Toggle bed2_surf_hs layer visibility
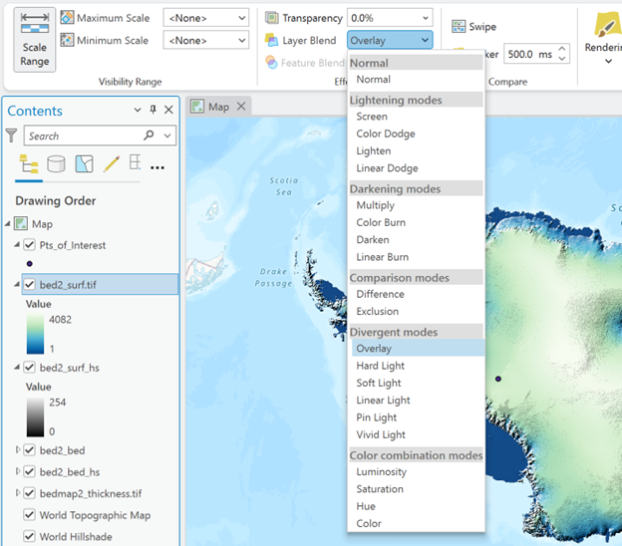This screenshot has width=622, height=546. [29, 368]
